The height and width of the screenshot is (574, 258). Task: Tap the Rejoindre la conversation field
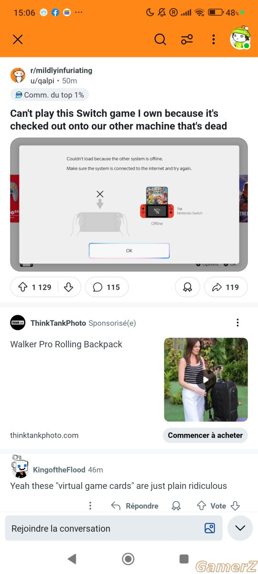114,528
